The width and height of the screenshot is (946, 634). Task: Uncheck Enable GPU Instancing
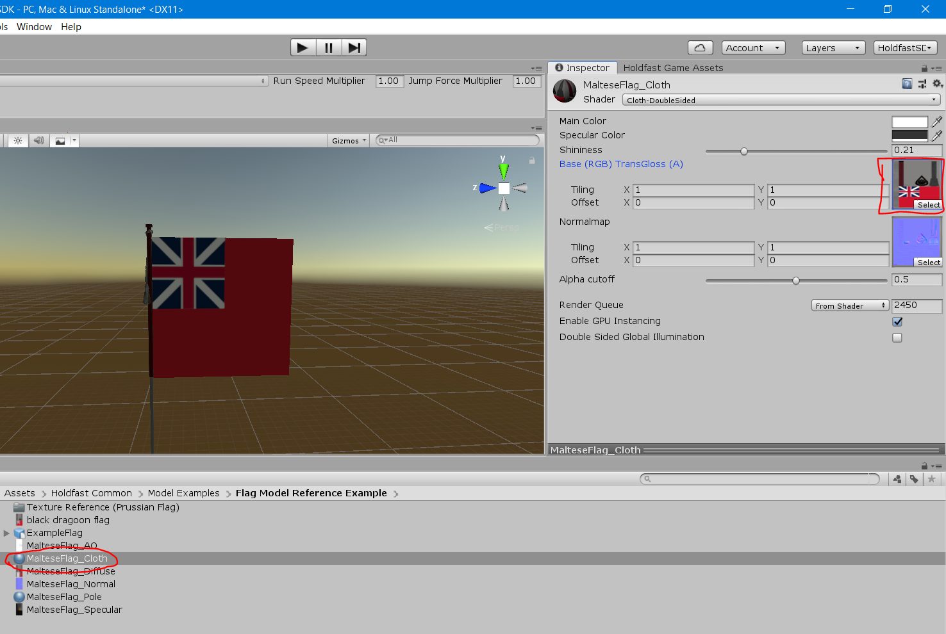897,321
